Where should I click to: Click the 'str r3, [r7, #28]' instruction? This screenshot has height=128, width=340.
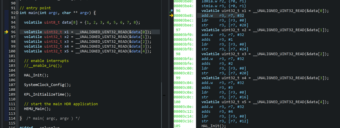(x=225, y=25)
